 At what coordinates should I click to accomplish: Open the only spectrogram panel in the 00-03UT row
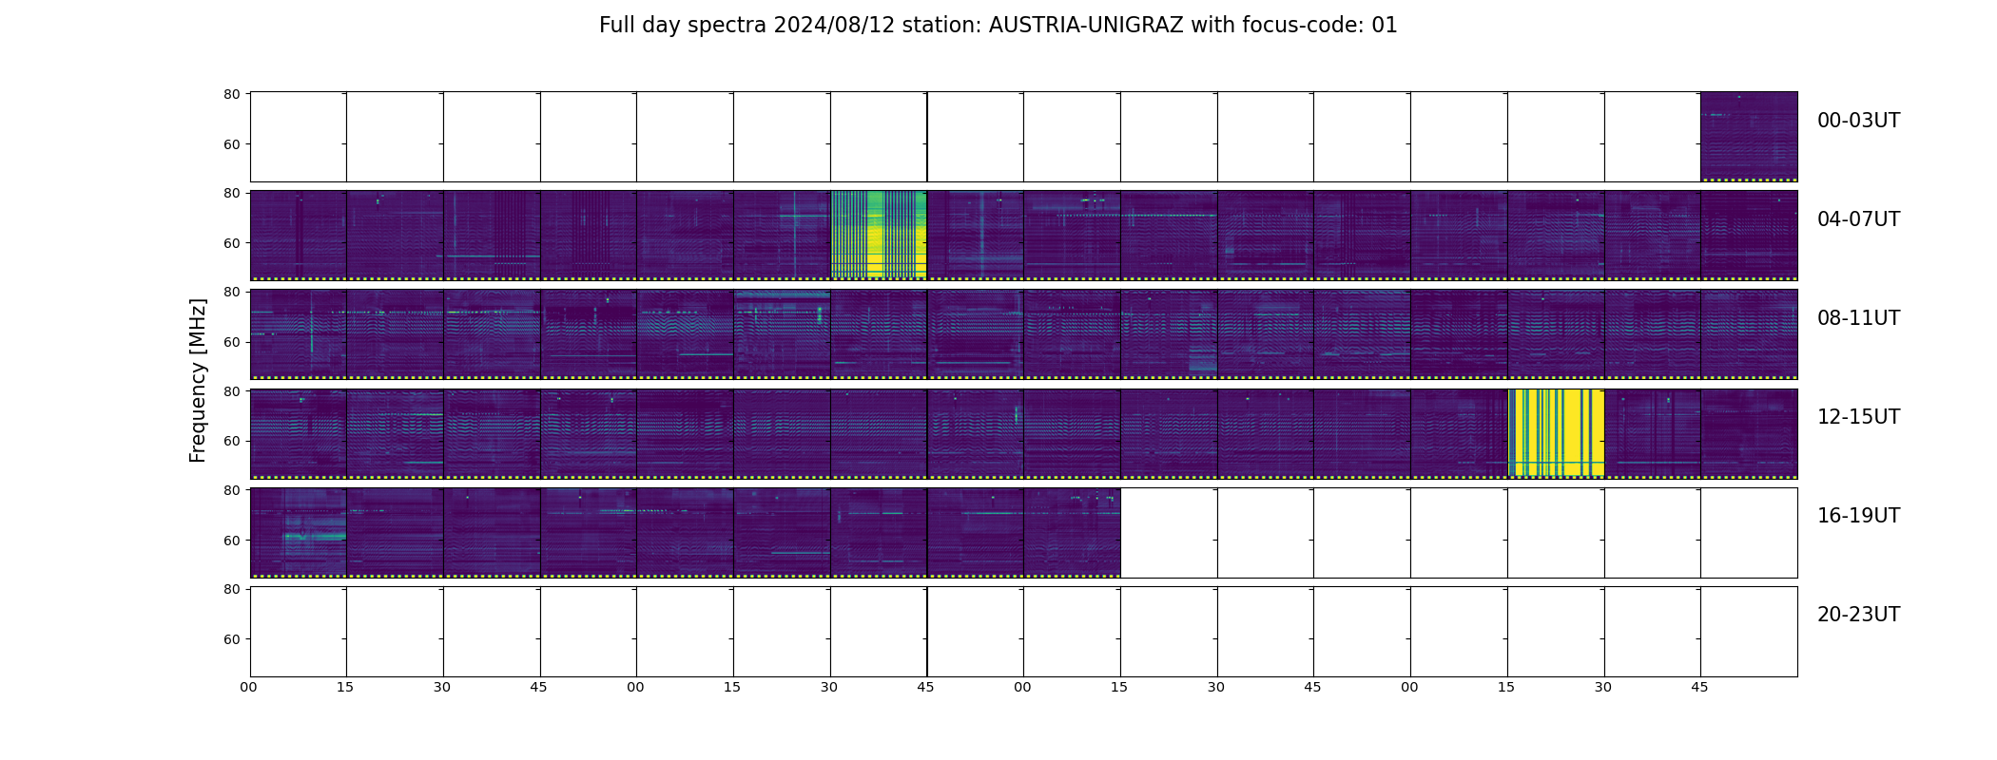point(1749,137)
